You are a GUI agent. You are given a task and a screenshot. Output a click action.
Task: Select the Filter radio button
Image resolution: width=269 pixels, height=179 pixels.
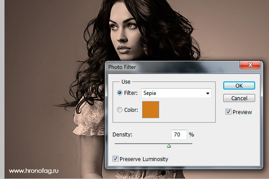(x=120, y=93)
